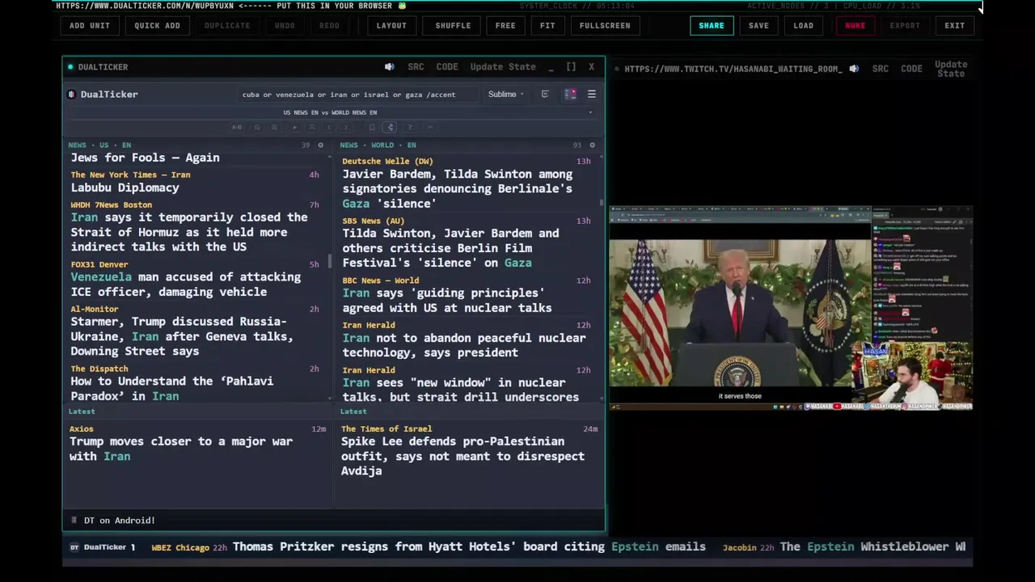Screen dimensions: 1035x582
Task: Click the bookmark icon in DualTicker toolbar
Action: [x=372, y=127]
